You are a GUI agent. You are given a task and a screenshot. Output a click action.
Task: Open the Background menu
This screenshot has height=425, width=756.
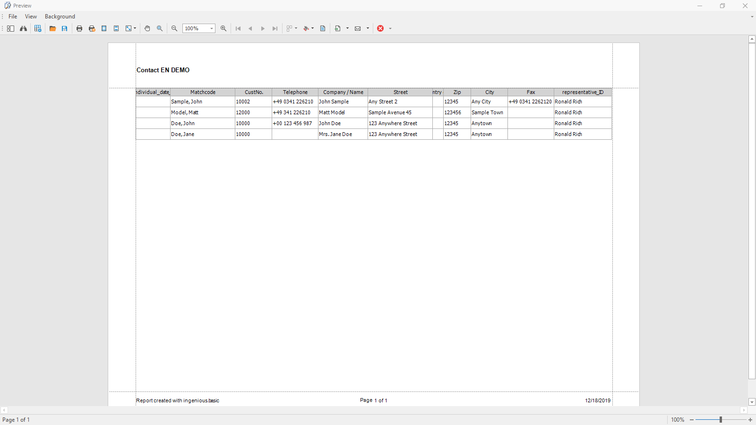point(60,17)
